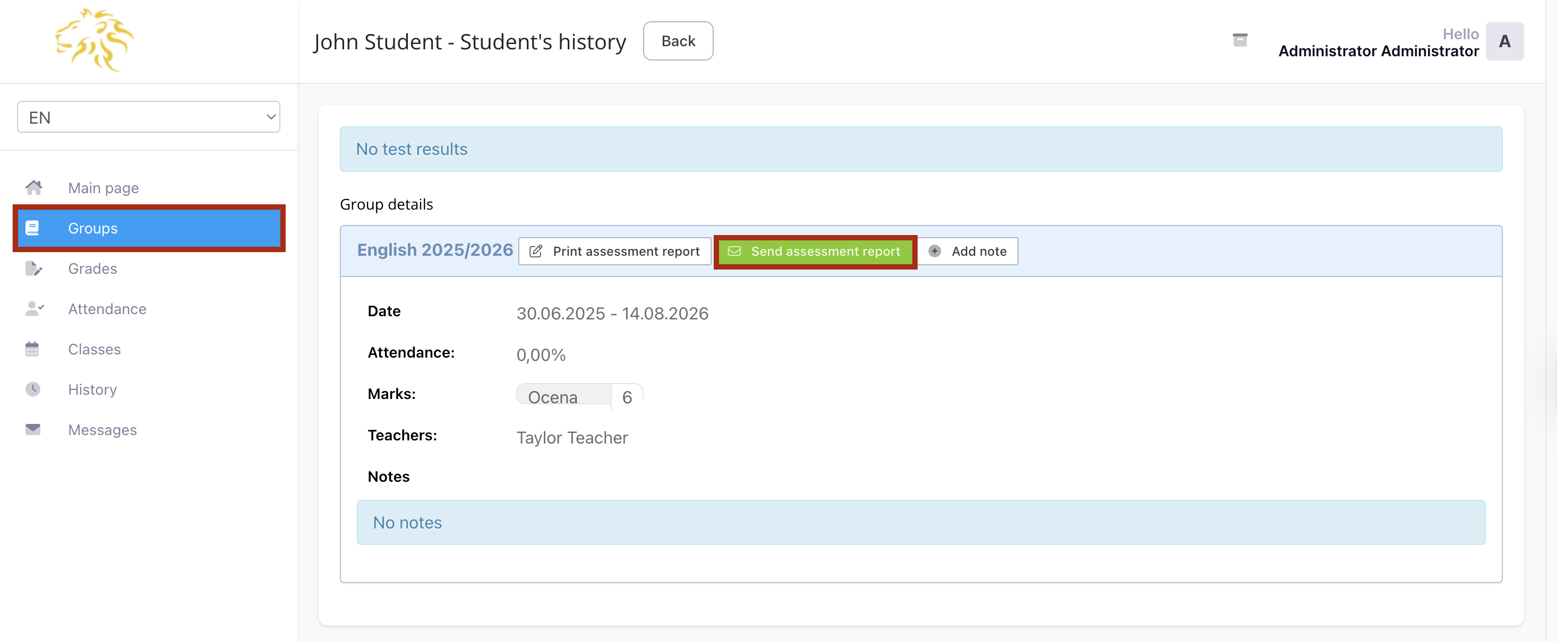Screen dimensions: 1557x642
Task: Click the calendar icon beside Classes
Action: click(x=32, y=349)
